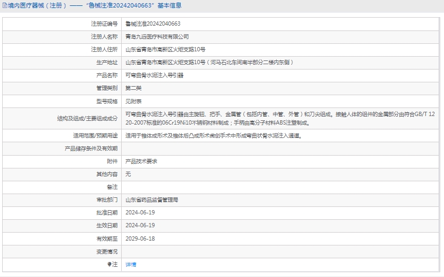Click the 批准日期 row label
The height and width of the screenshot is (277, 444).
pos(106,212)
